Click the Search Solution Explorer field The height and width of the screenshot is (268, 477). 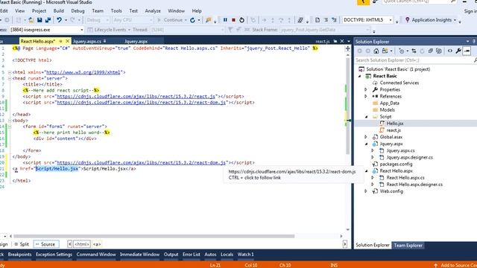(x=414, y=60)
